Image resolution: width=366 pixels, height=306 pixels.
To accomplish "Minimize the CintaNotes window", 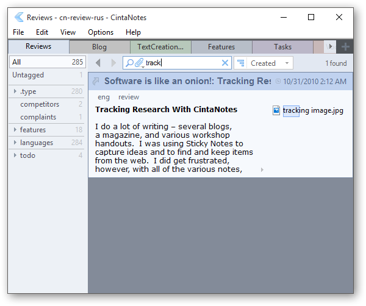I will point(284,17).
